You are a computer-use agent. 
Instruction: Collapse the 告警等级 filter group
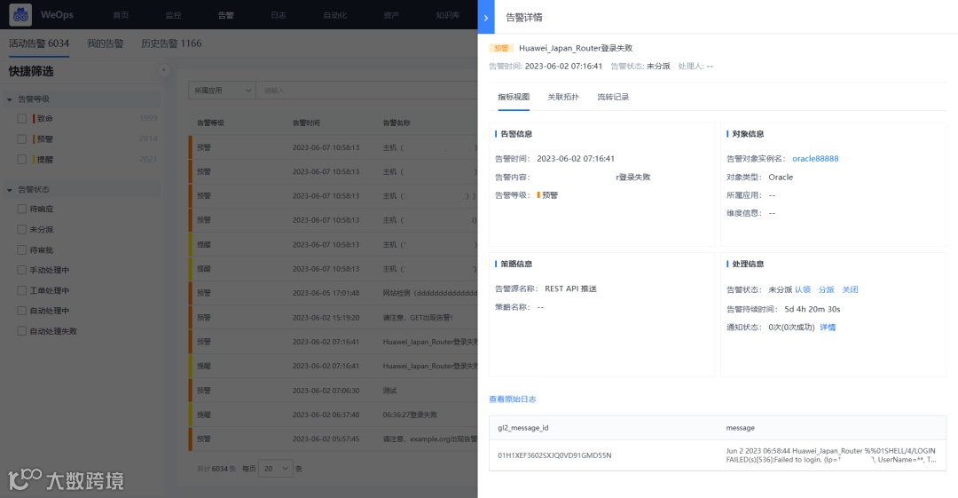coord(9,99)
